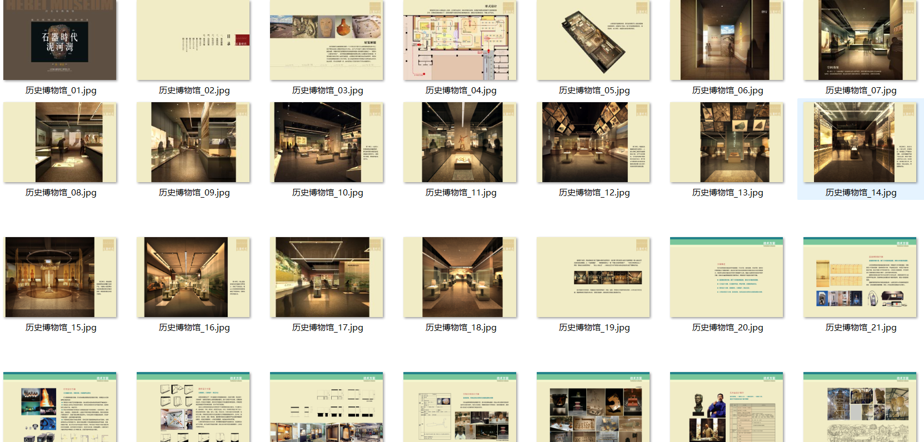Image resolution: width=924 pixels, height=442 pixels.
Task: Click the file name label 历史博物馆_03.jpg
Action: (327, 91)
